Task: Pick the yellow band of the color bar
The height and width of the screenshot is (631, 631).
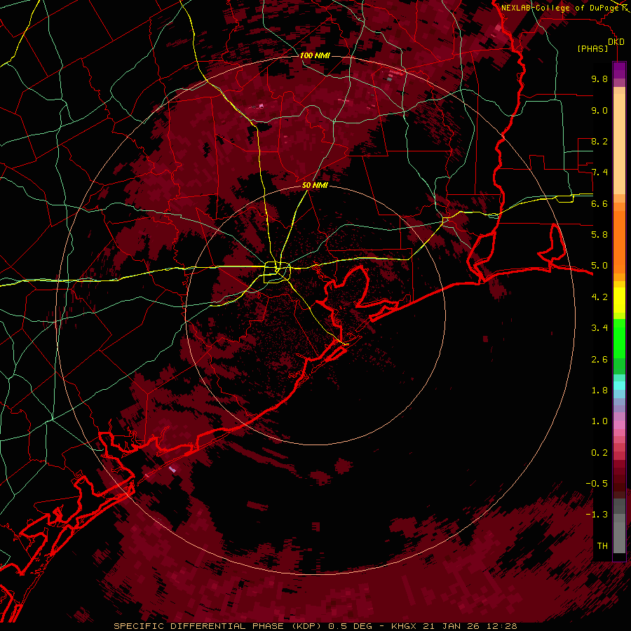Action: [x=619, y=300]
